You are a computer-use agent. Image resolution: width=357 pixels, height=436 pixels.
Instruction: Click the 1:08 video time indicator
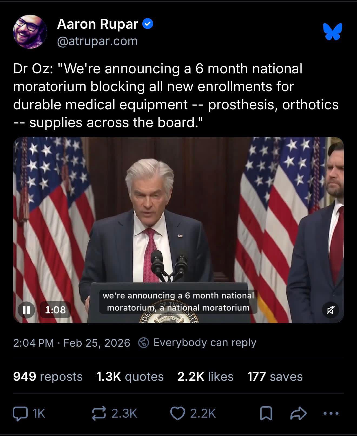[55, 310]
